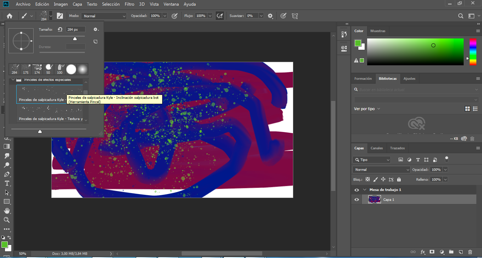Switch to the Canales tab
This screenshot has height=258, width=482.
(x=377, y=148)
